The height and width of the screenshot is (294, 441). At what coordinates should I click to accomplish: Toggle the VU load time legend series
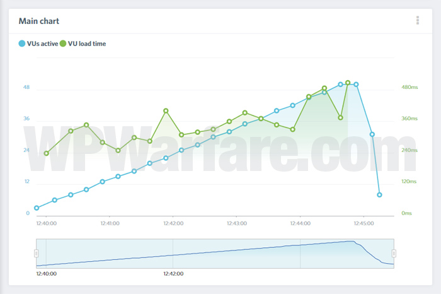[x=83, y=44]
